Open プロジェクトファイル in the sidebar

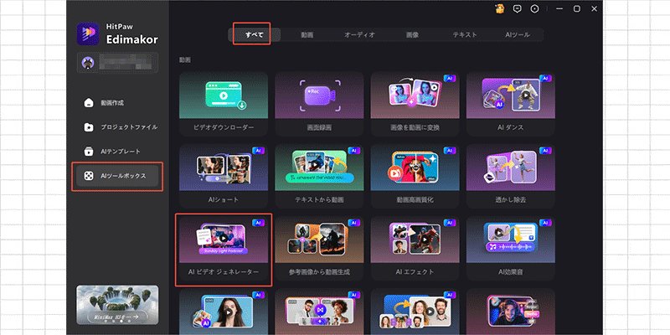coord(117,127)
